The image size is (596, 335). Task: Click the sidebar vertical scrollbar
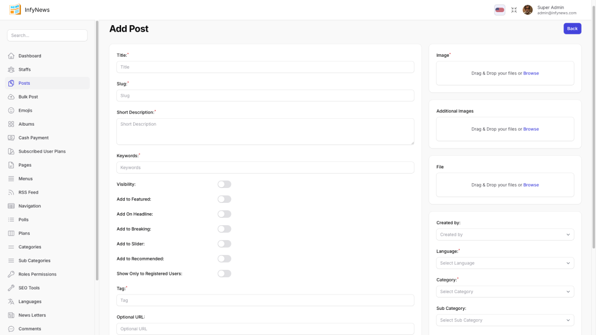(97, 149)
